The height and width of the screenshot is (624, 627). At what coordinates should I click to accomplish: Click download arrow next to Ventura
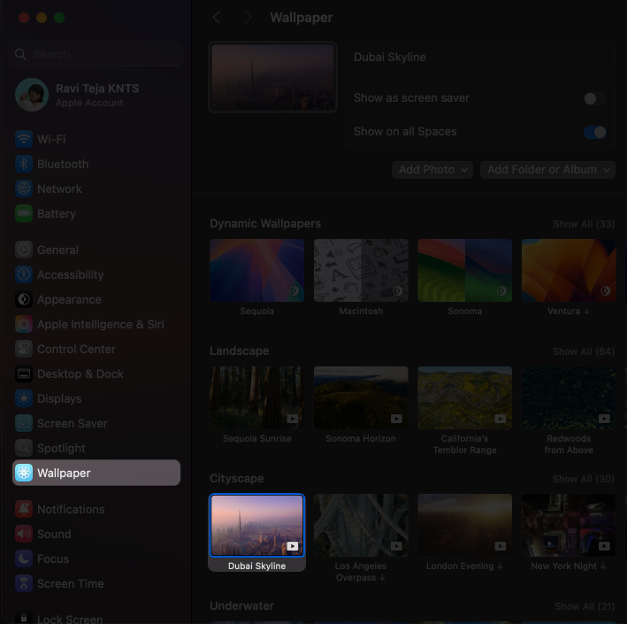tap(586, 311)
